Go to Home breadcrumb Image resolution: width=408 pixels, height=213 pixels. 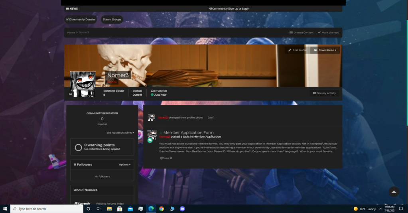(71, 33)
